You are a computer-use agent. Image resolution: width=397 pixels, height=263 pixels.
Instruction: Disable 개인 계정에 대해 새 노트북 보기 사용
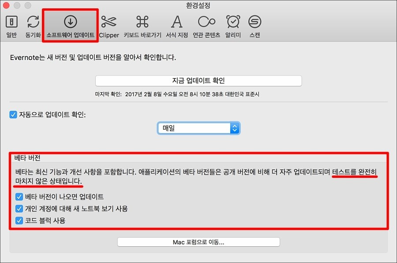19,209
